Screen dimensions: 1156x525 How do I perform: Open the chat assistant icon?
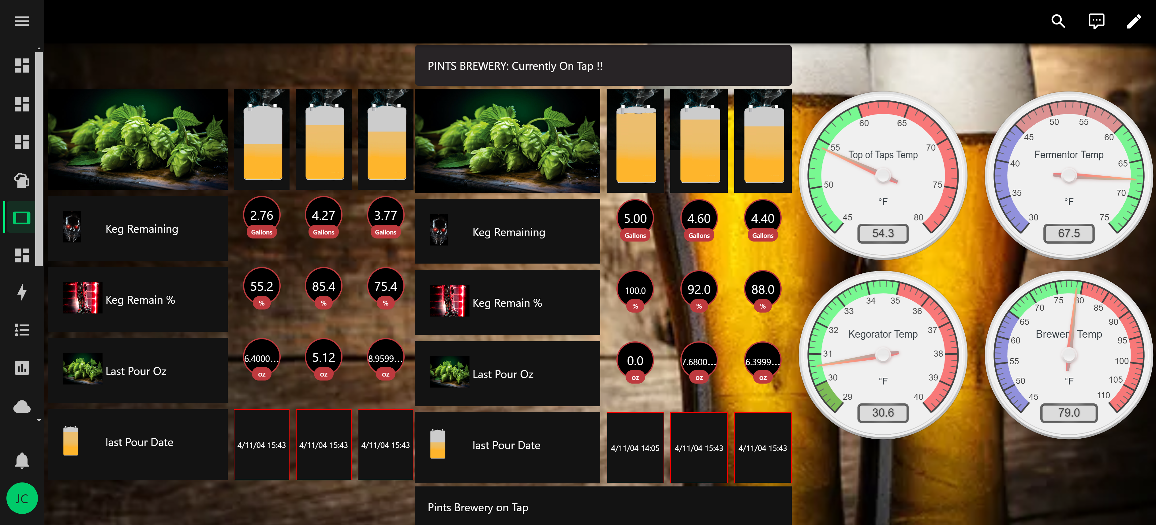[x=1096, y=21]
